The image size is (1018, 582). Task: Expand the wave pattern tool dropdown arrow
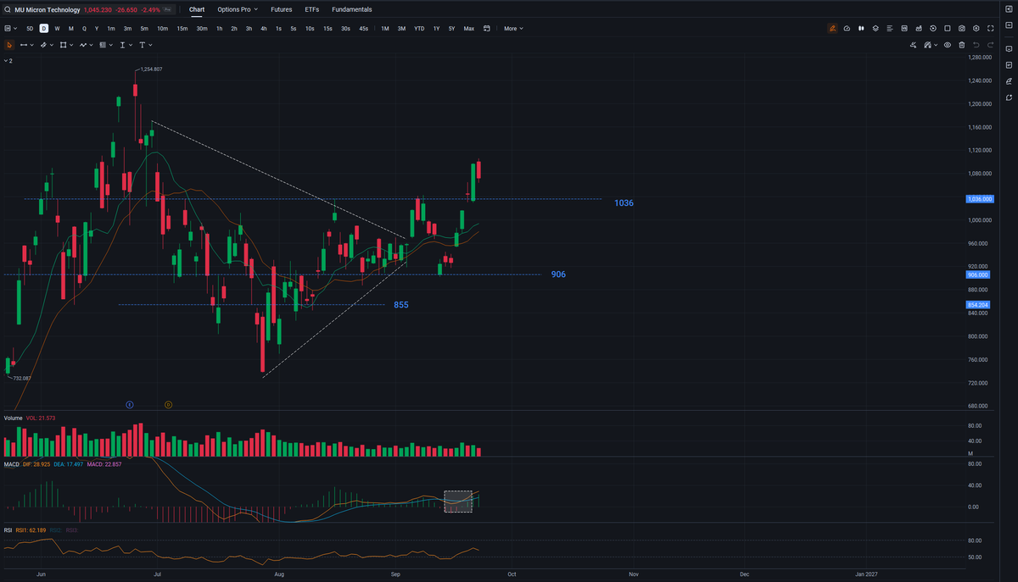click(92, 45)
